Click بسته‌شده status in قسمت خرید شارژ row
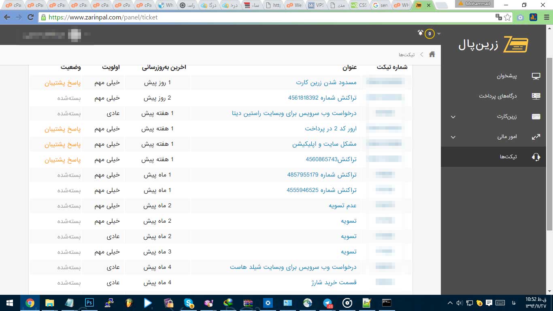Image resolution: width=553 pixels, height=311 pixels. tap(69, 282)
